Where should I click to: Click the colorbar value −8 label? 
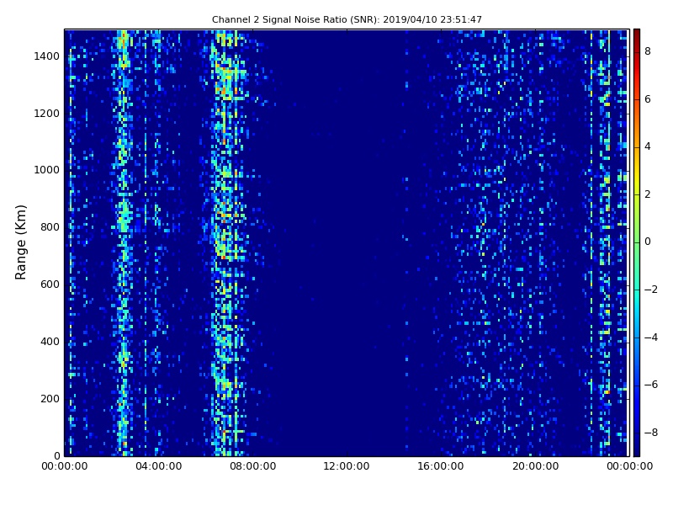(651, 433)
